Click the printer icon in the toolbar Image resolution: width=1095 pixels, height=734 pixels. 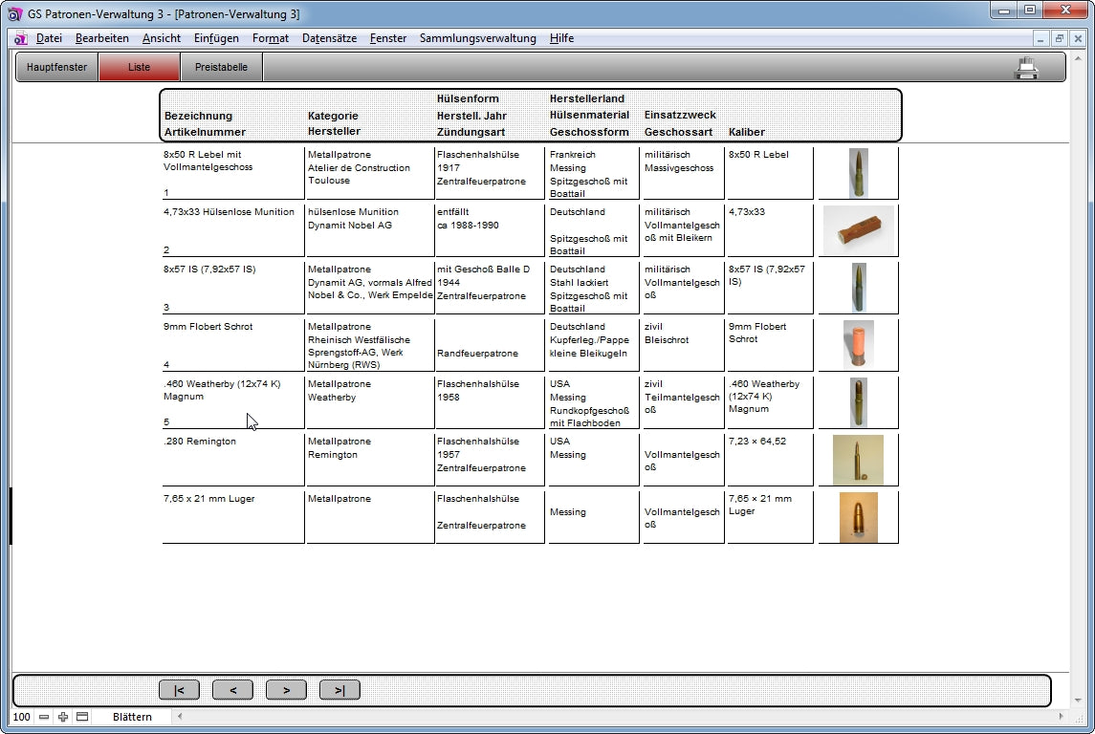pyautogui.click(x=1026, y=68)
